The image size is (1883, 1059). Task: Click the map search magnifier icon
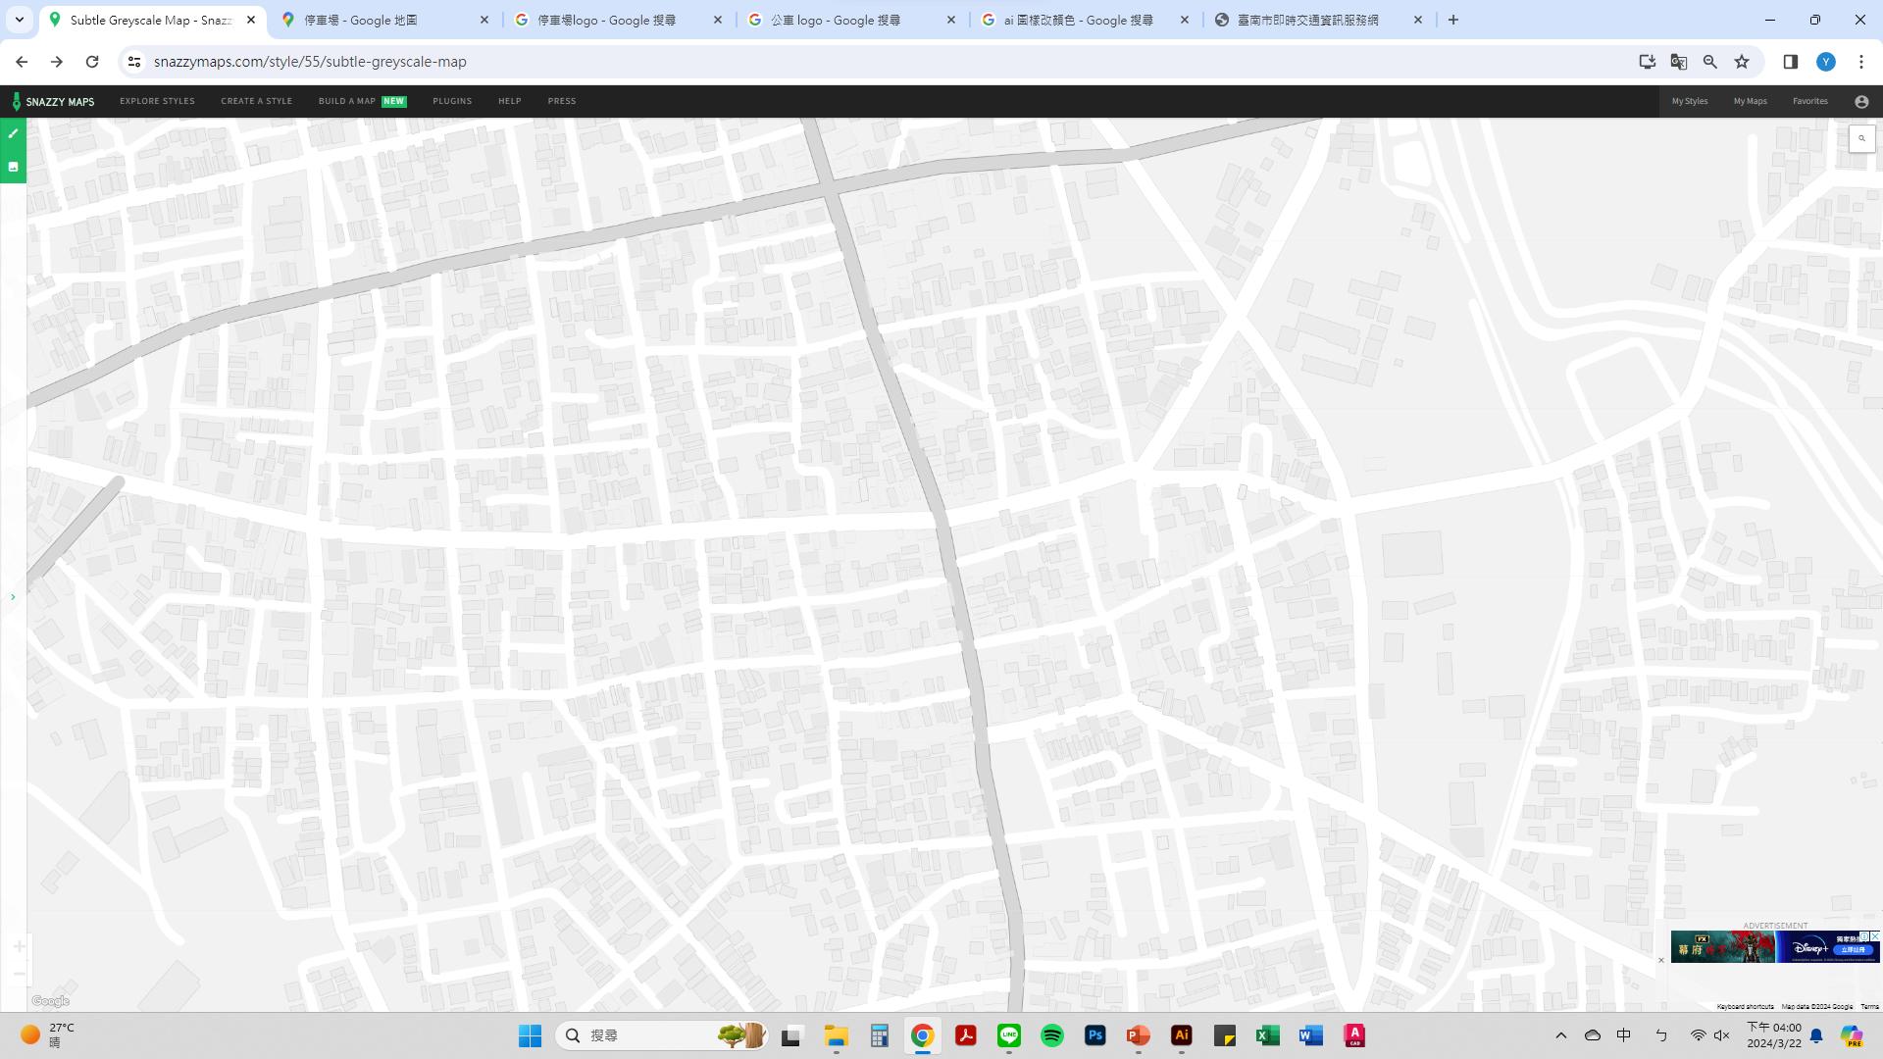pos(1861,138)
